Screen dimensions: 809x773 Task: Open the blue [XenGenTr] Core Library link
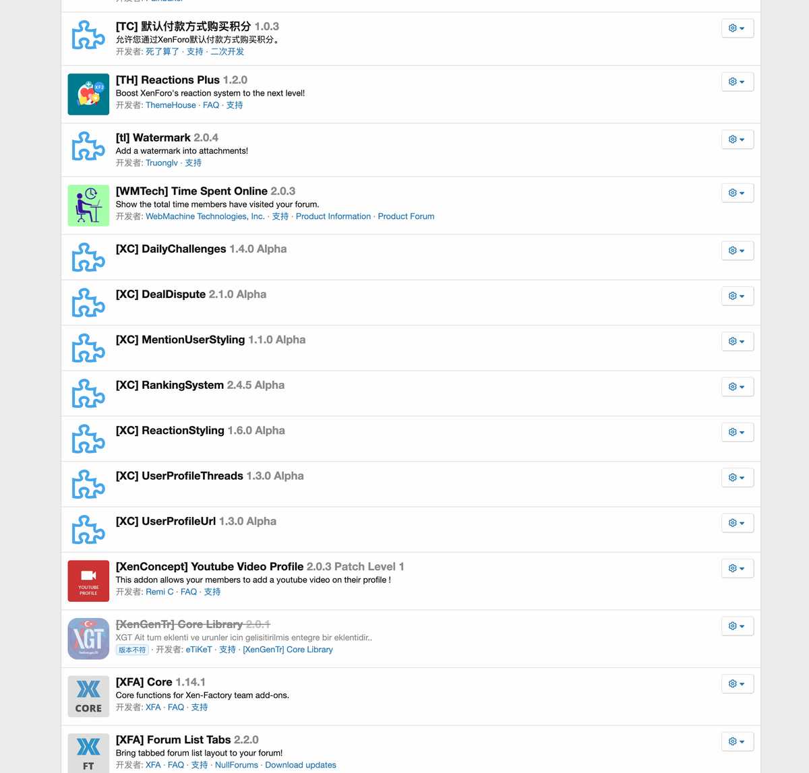288,650
